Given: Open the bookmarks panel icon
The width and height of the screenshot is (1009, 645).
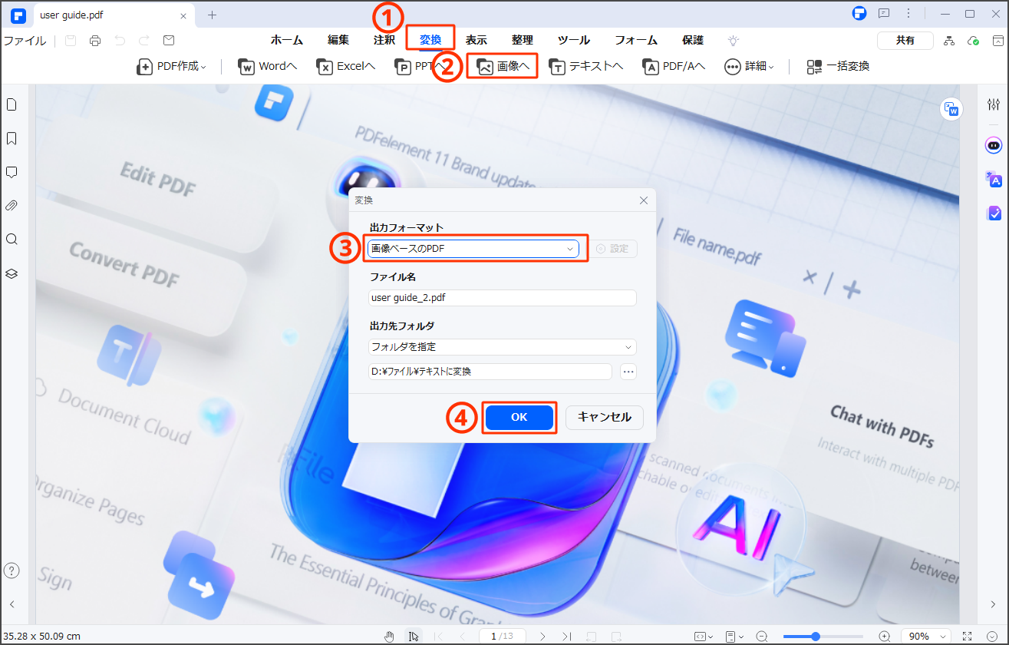Looking at the screenshot, I should click(x=12, y=139).
